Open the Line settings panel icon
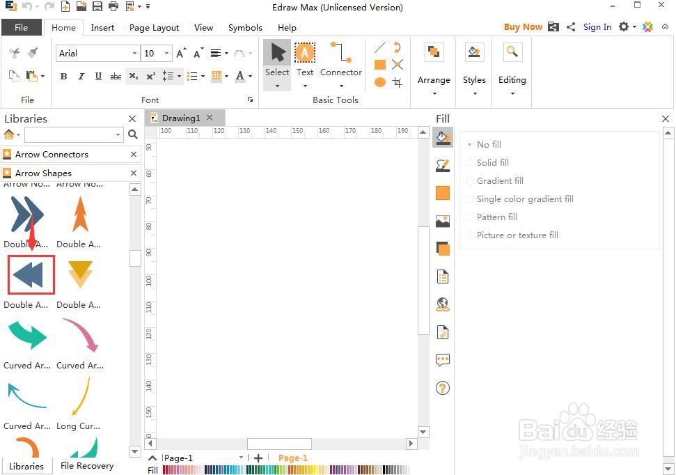Image resolution: width=676 pixels, height=475 pixels. coord(443,165)
